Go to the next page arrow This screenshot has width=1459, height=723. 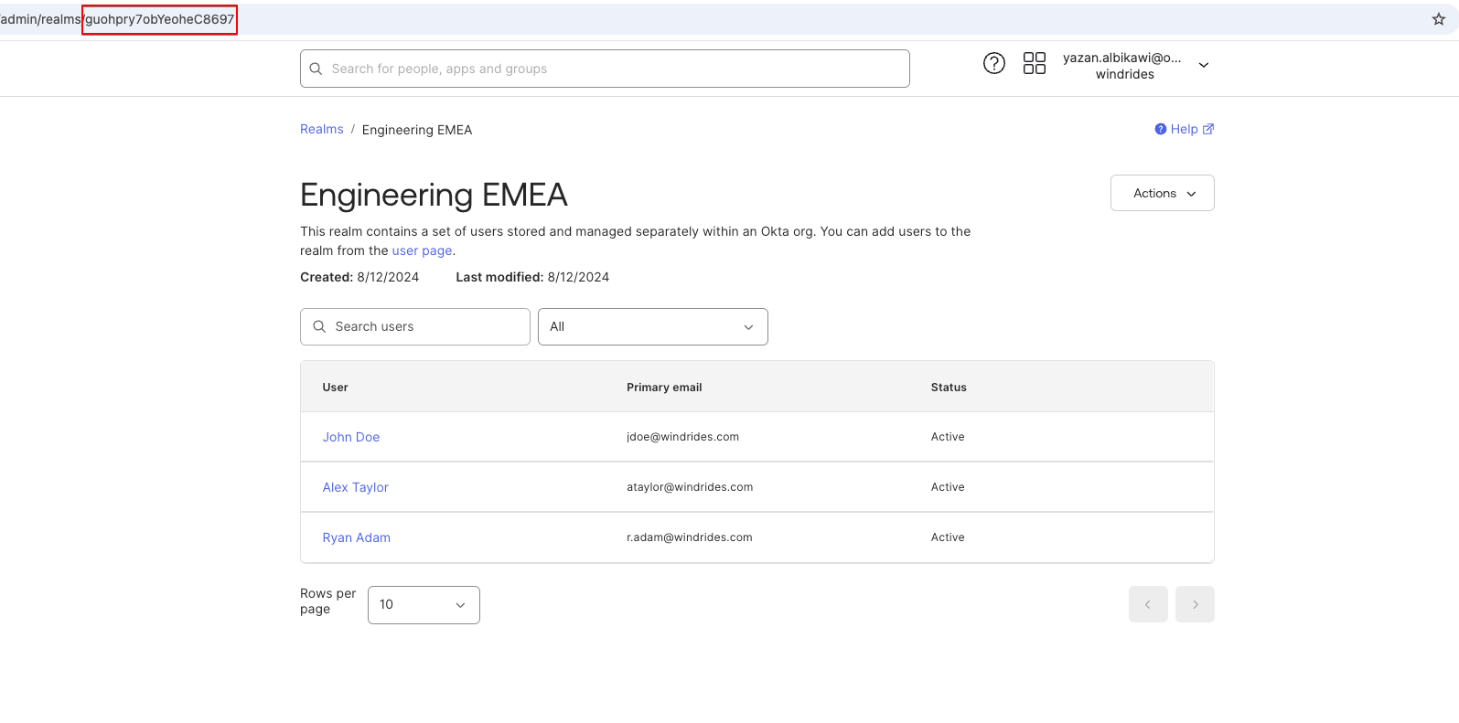(1195, 604)
